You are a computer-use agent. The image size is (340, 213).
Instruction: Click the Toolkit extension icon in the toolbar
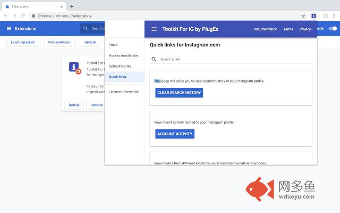click(314, 16)
